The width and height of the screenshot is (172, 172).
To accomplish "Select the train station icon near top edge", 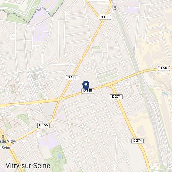I will coord(115,8).
